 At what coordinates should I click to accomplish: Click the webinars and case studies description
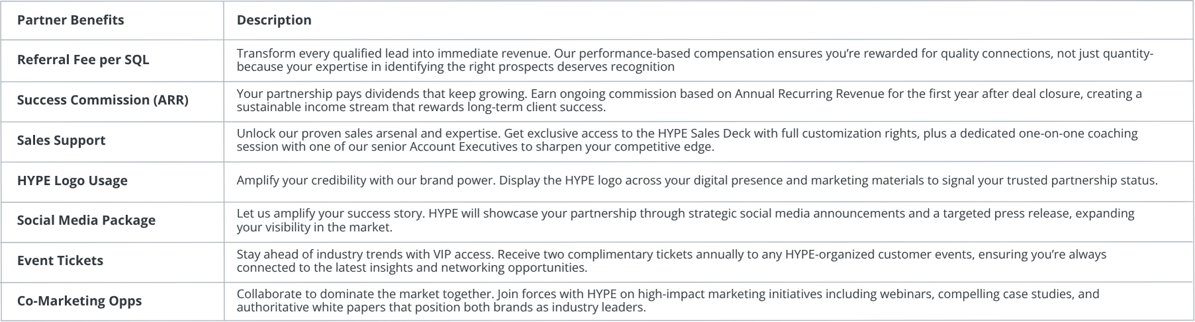click(x=668, y=301)
